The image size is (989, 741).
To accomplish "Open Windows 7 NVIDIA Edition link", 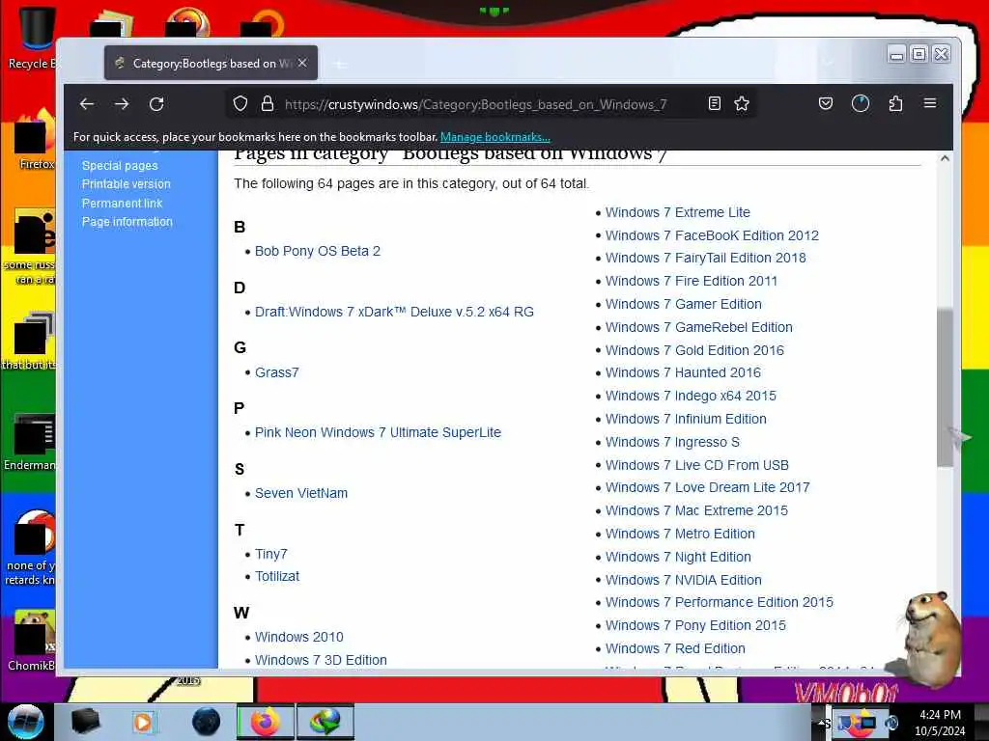I will point(683,580).
